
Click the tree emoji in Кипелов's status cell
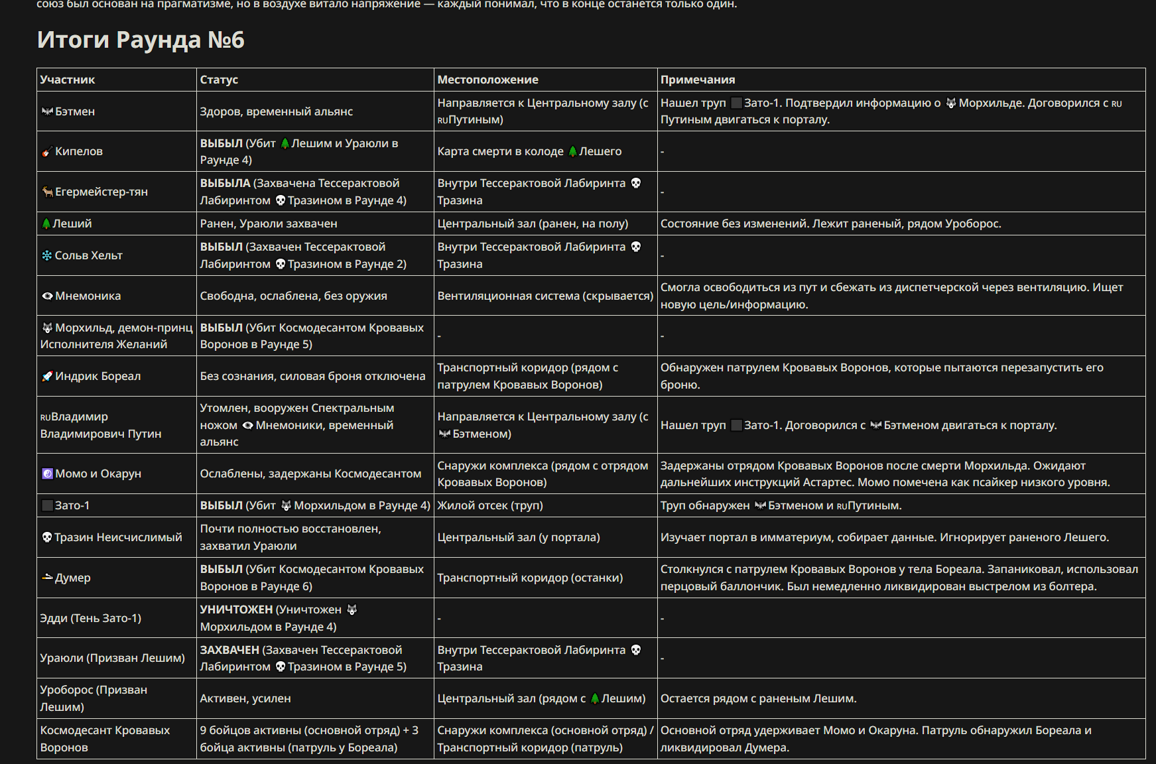pos(285,143)
